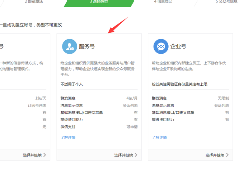Click 高级接口能力 label in 服务号 card

coord(72,120)
